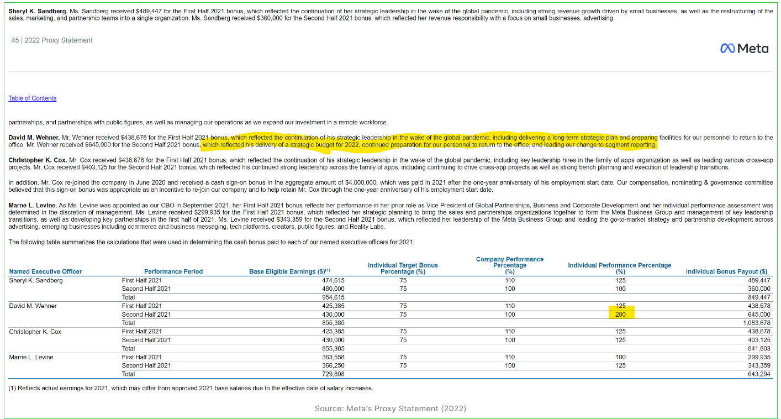Image resolution: width=781 pixels, height=419 pixels.
Task: Select the 360,000 payout cell in the table
Action: (758, 289)
